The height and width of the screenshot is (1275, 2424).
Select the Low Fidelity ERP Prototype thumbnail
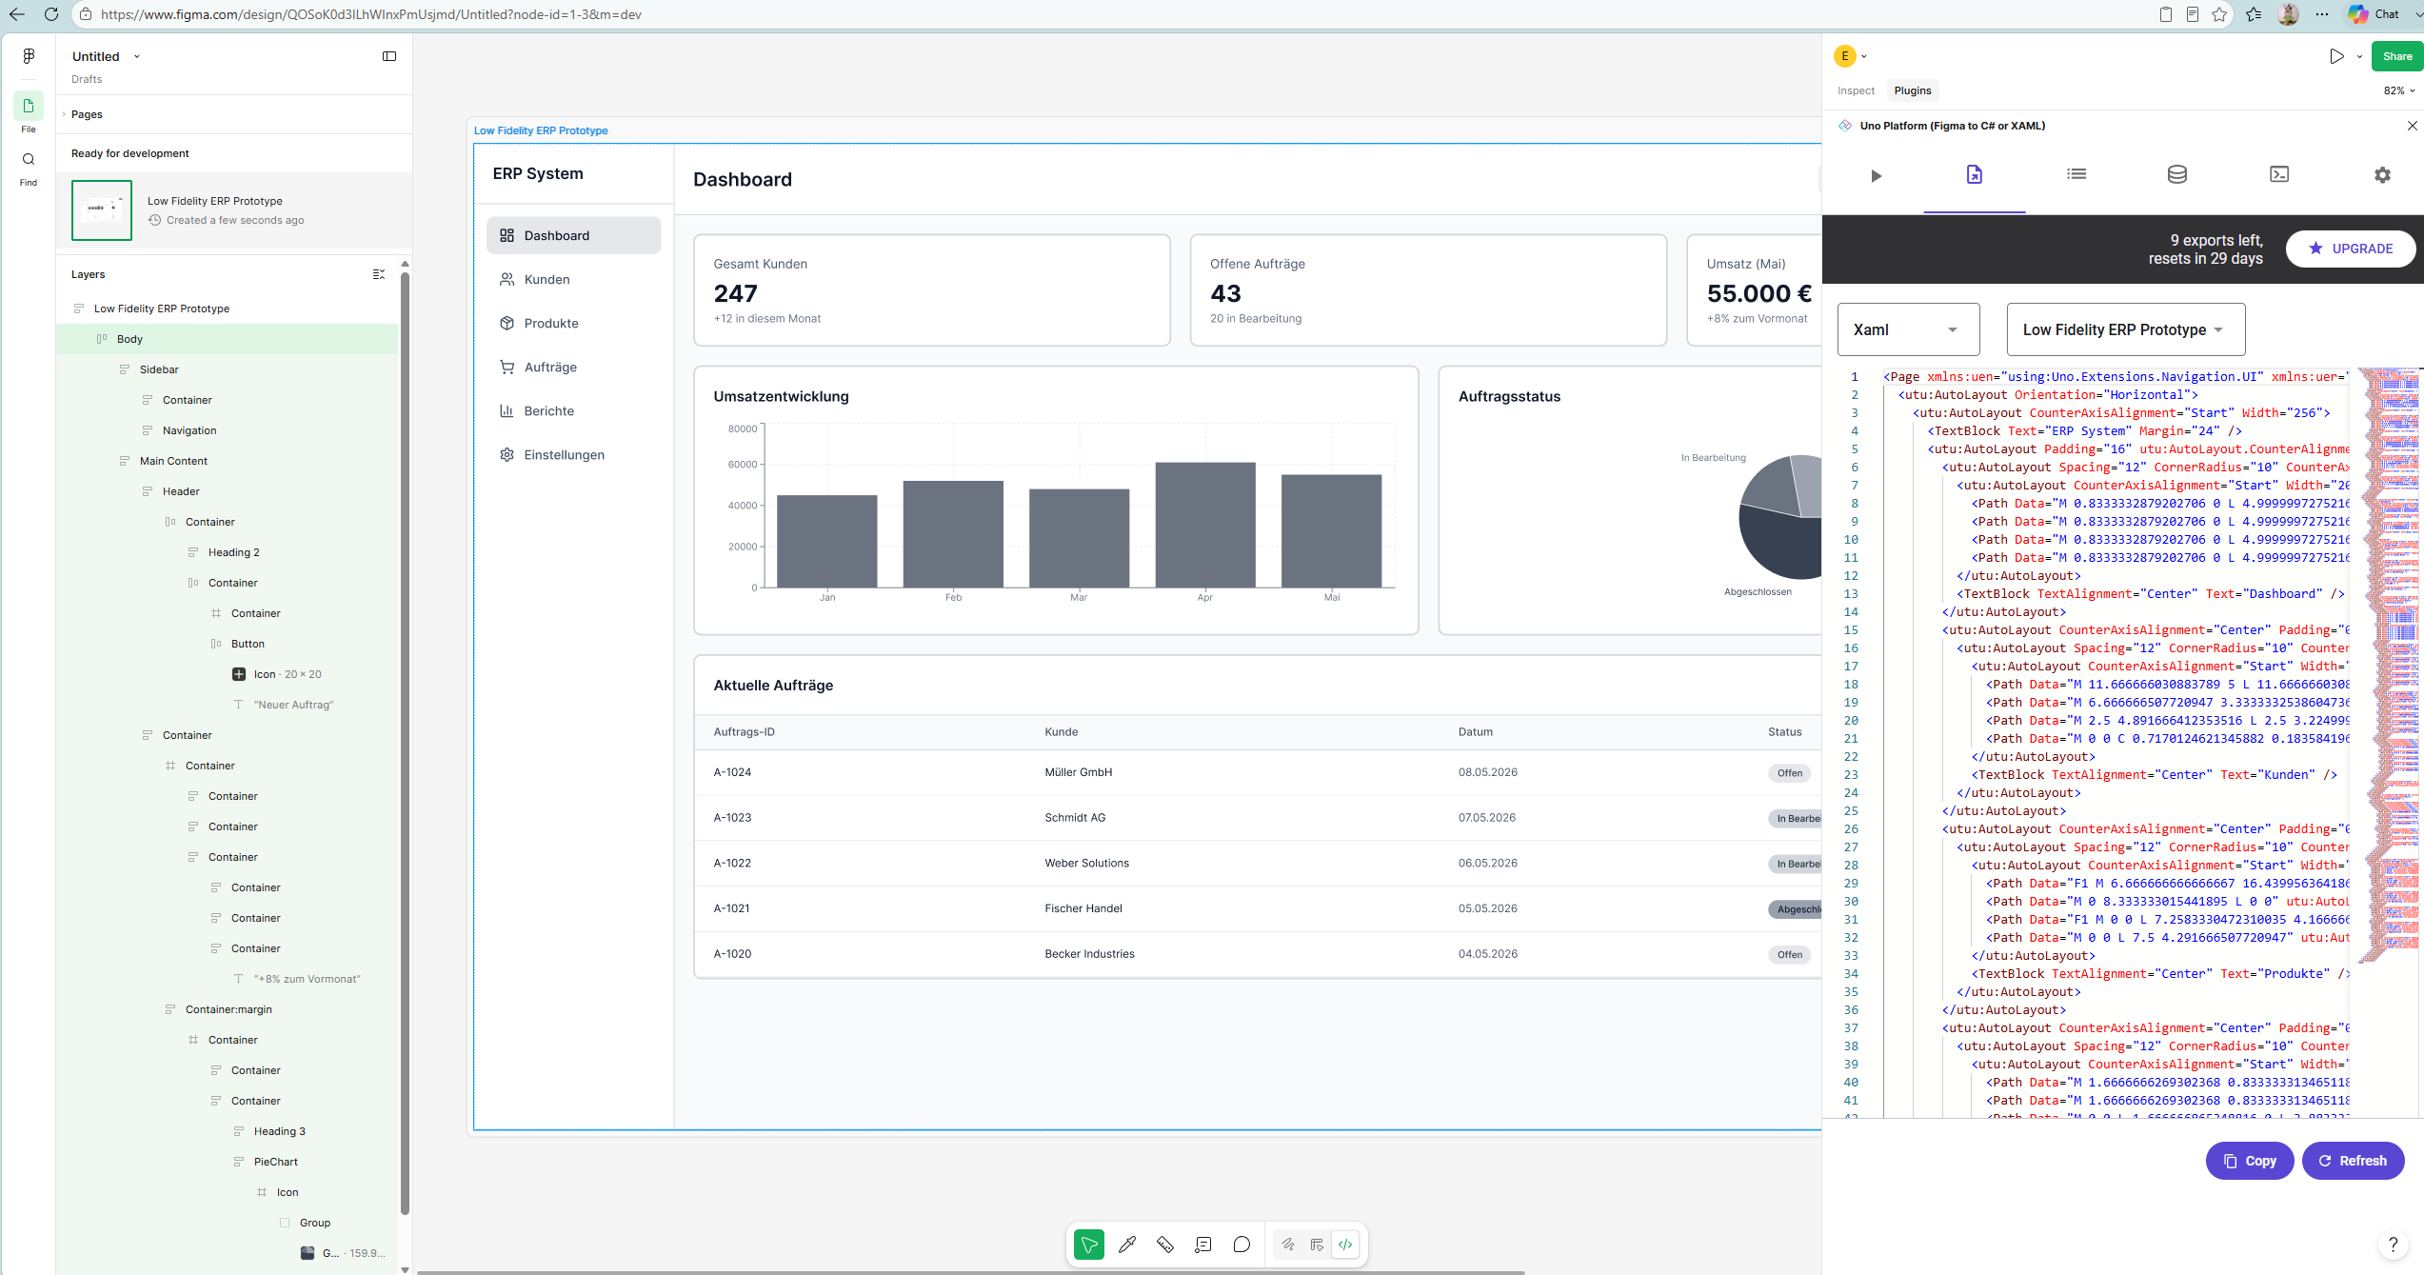[102, 209]
